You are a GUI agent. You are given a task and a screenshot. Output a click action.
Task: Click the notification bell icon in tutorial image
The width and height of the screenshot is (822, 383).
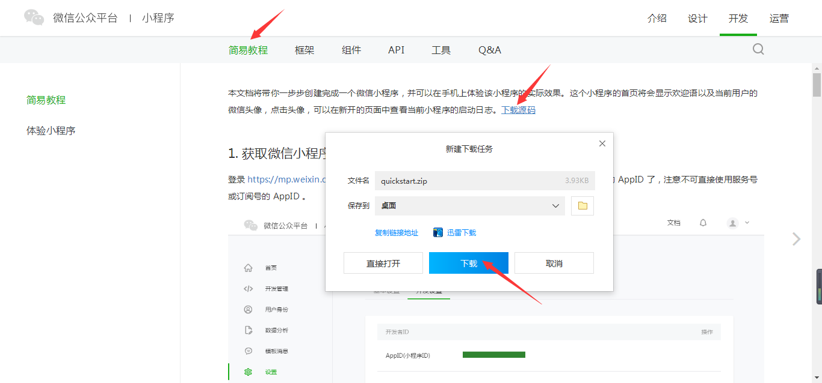coord(703,223)
